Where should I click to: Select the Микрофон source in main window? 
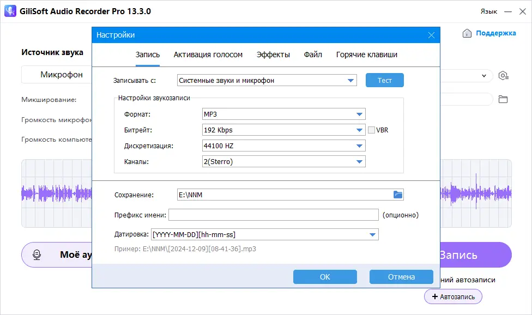coord(57,75)
